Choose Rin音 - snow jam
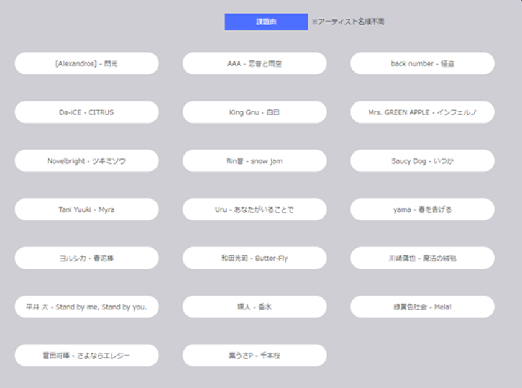 (x=254, y=161)
